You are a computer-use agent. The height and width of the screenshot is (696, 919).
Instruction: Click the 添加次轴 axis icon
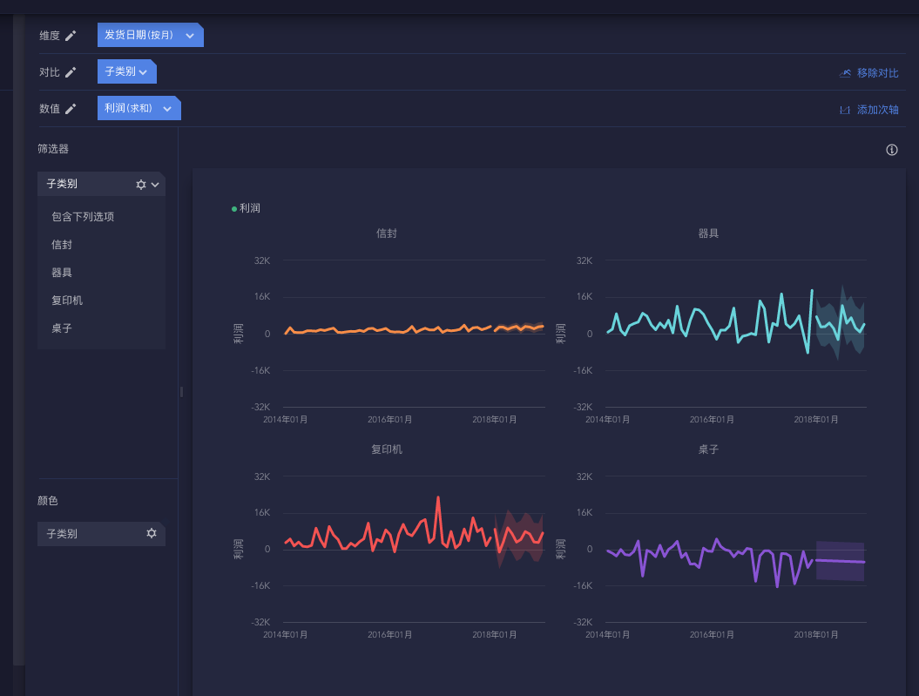click(845, 110)
